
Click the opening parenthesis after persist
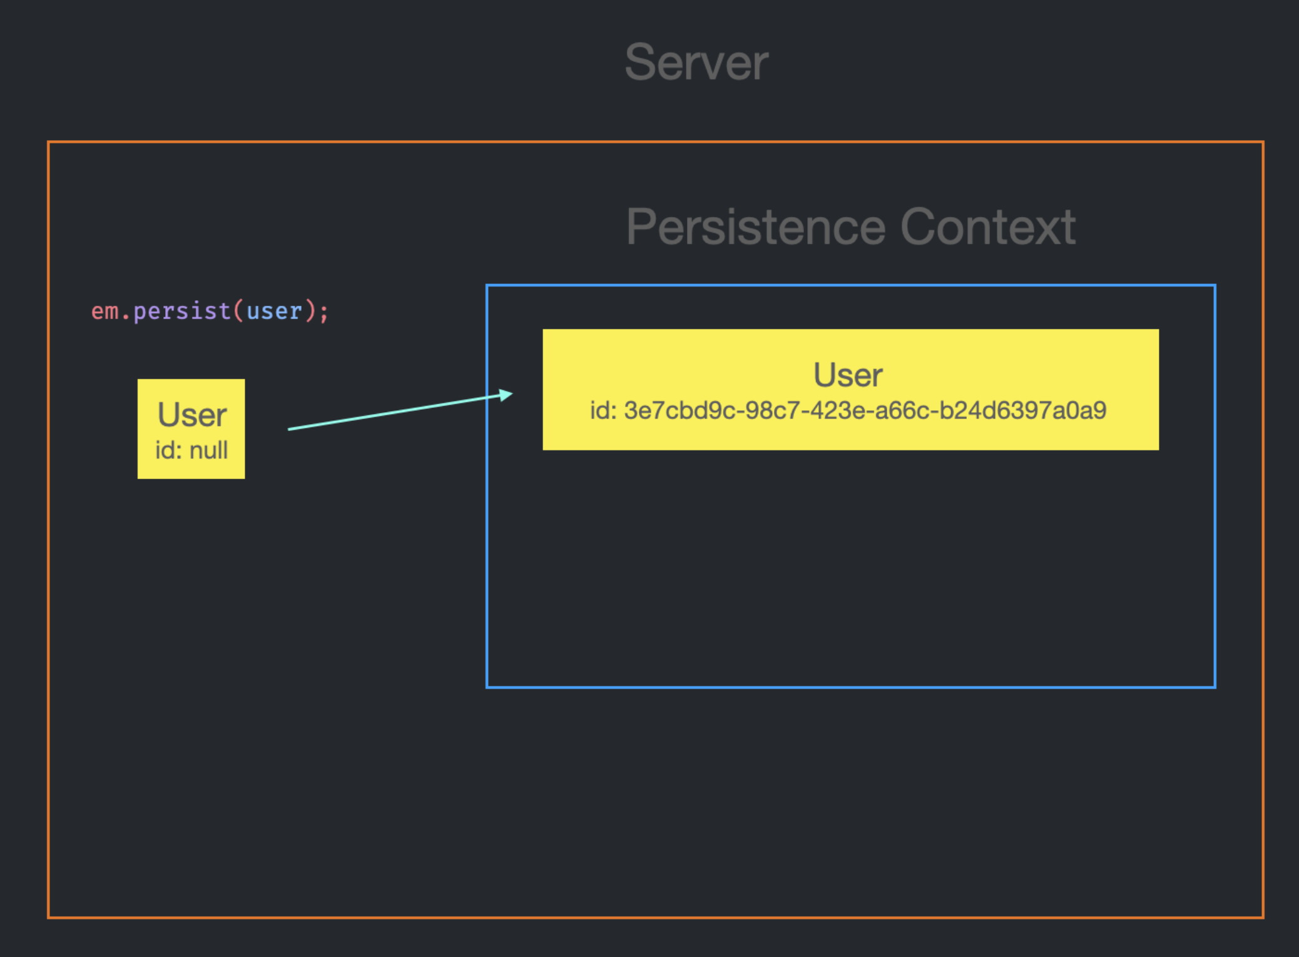click(x=238, y=311)
